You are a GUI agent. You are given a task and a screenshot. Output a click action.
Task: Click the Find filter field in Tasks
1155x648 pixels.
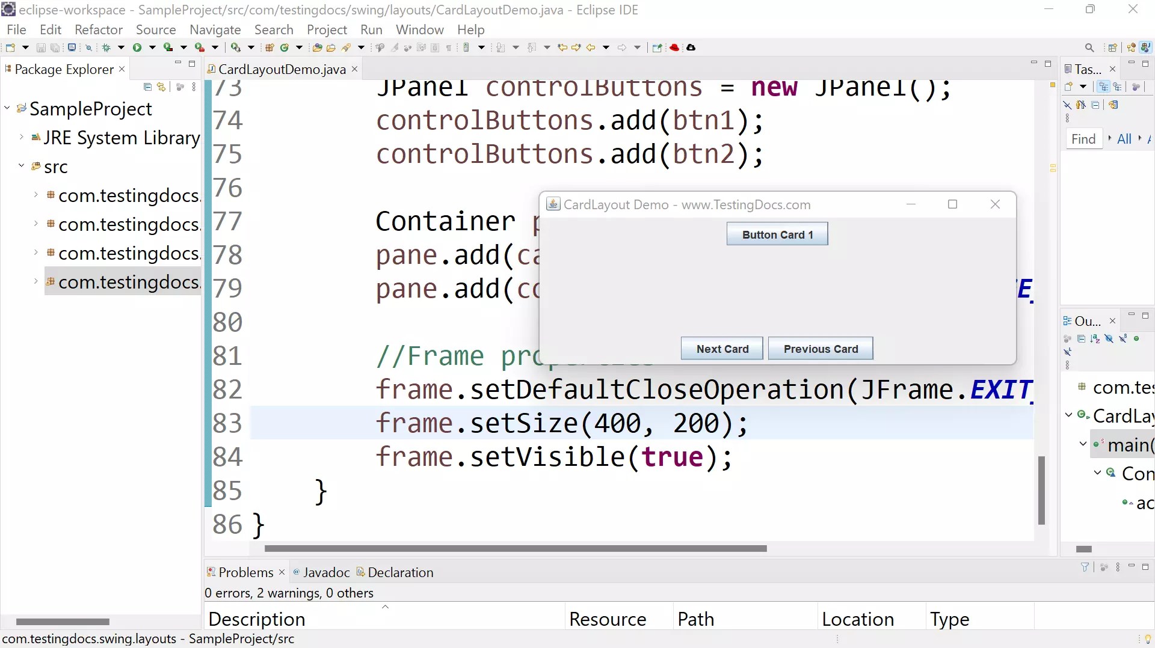pyautogui.click(x=1085, y=139)
